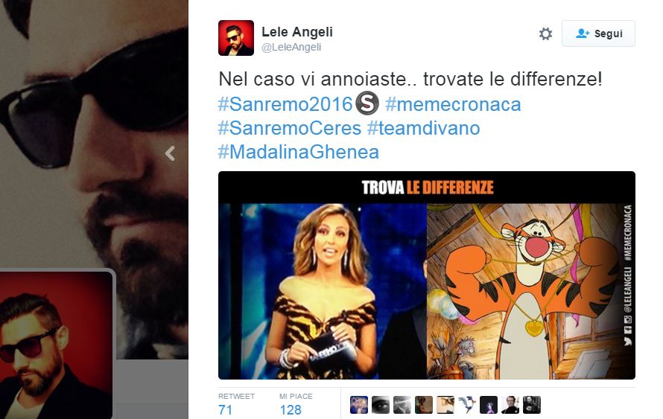Follow Lele Angeli with the Segui button

point(598,33)
